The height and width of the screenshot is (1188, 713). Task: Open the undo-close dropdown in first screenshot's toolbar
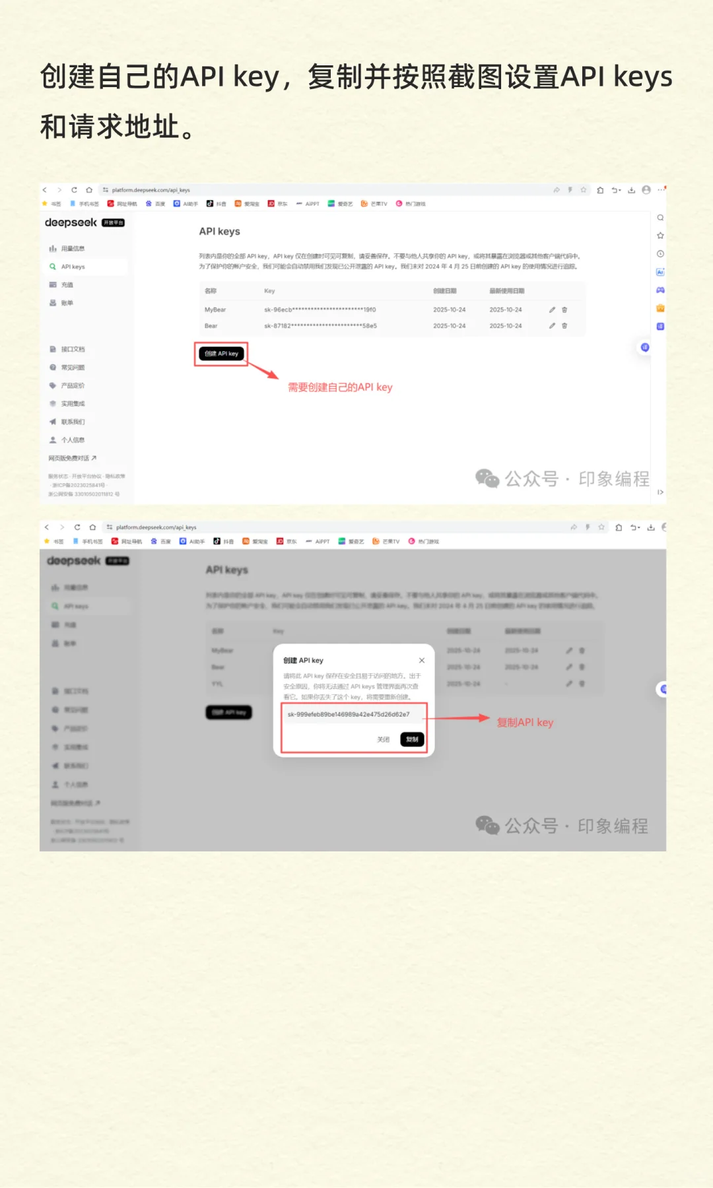tap(616, 190)
